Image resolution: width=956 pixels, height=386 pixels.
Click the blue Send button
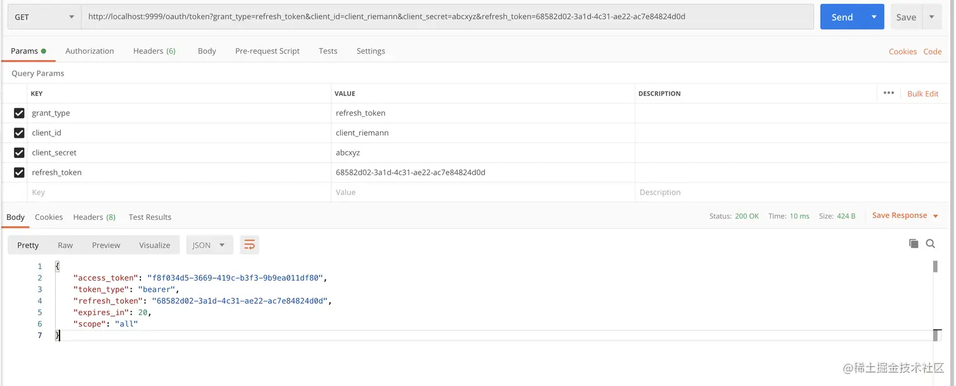click(842, 17)
